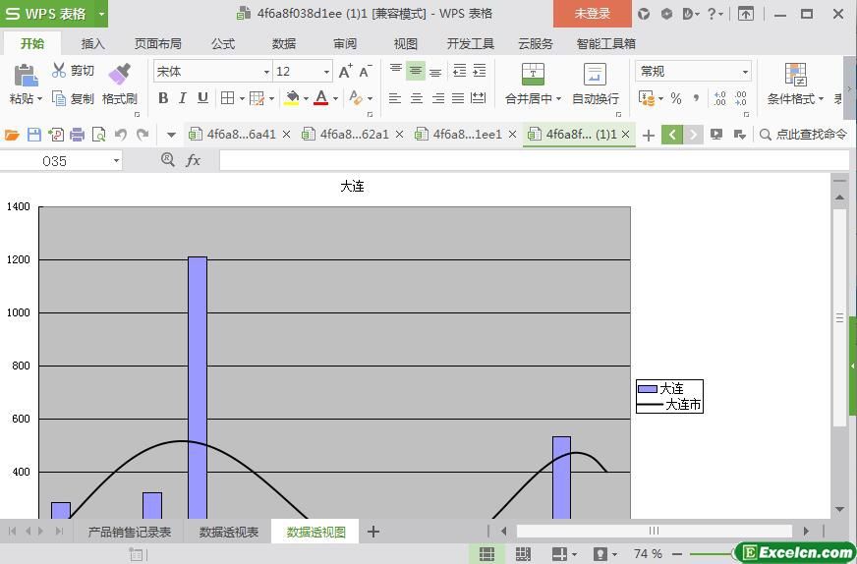Screen dimensions: 857x564
Task: Click the 未登录 login button
Action: 592,14
